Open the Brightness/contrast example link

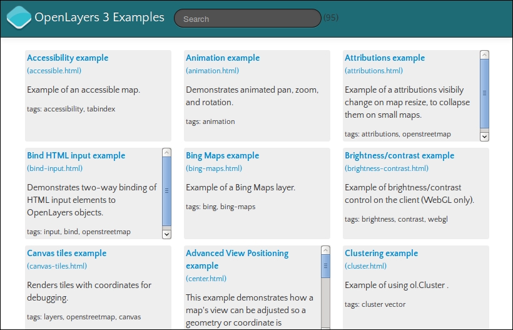pyautogui.click(x=400, y=155)
